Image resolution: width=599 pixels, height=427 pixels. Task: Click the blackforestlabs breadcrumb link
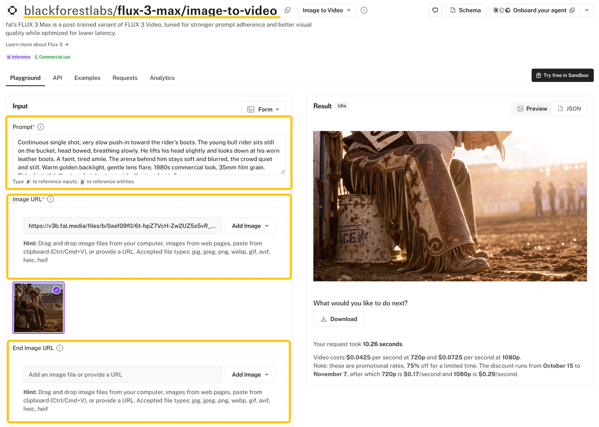(x=69, y=10)
